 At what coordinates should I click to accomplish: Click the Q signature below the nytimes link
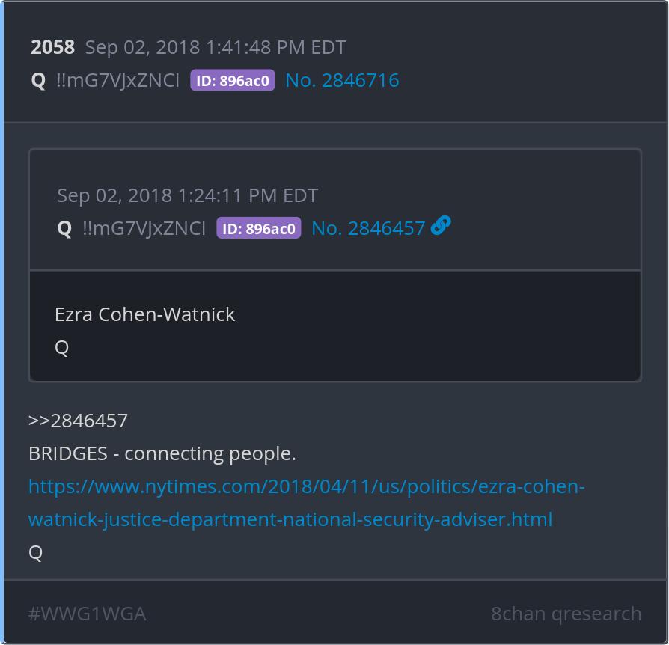click(35, 552)
